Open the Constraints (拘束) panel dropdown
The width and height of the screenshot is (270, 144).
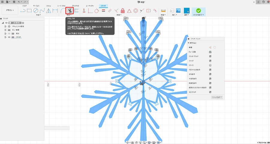(x=119, y=15)
